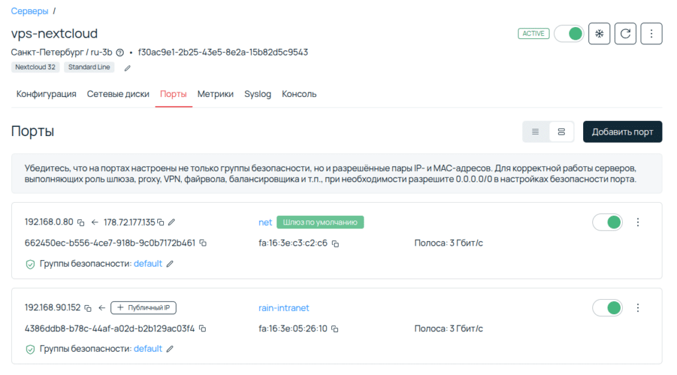Copy the IP address 192.168.0.80

coord(81,222)
